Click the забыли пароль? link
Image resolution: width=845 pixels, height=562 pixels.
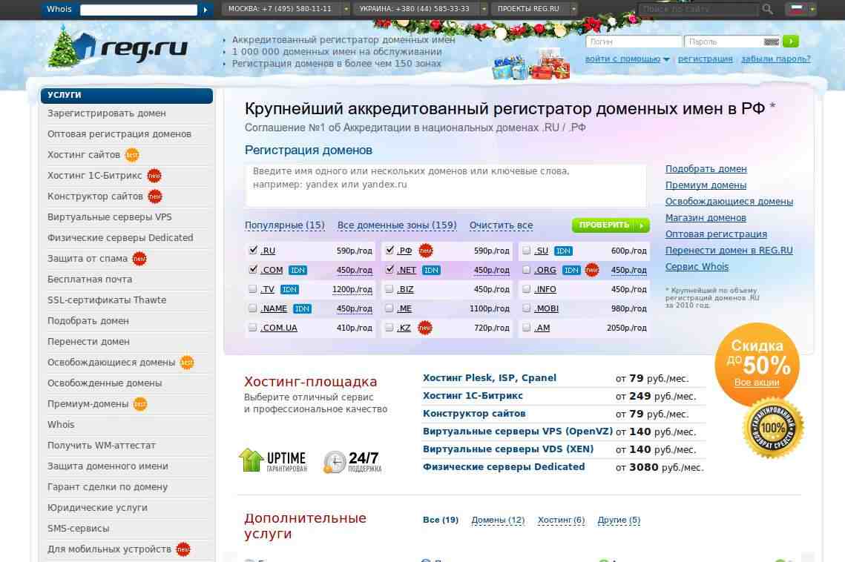(775, 59)
